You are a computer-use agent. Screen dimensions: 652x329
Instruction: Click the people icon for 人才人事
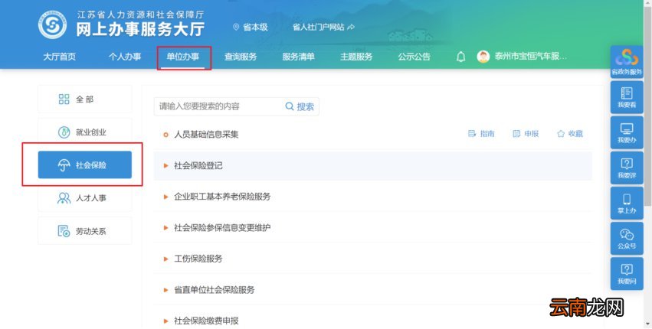click(x=64, y=198)
